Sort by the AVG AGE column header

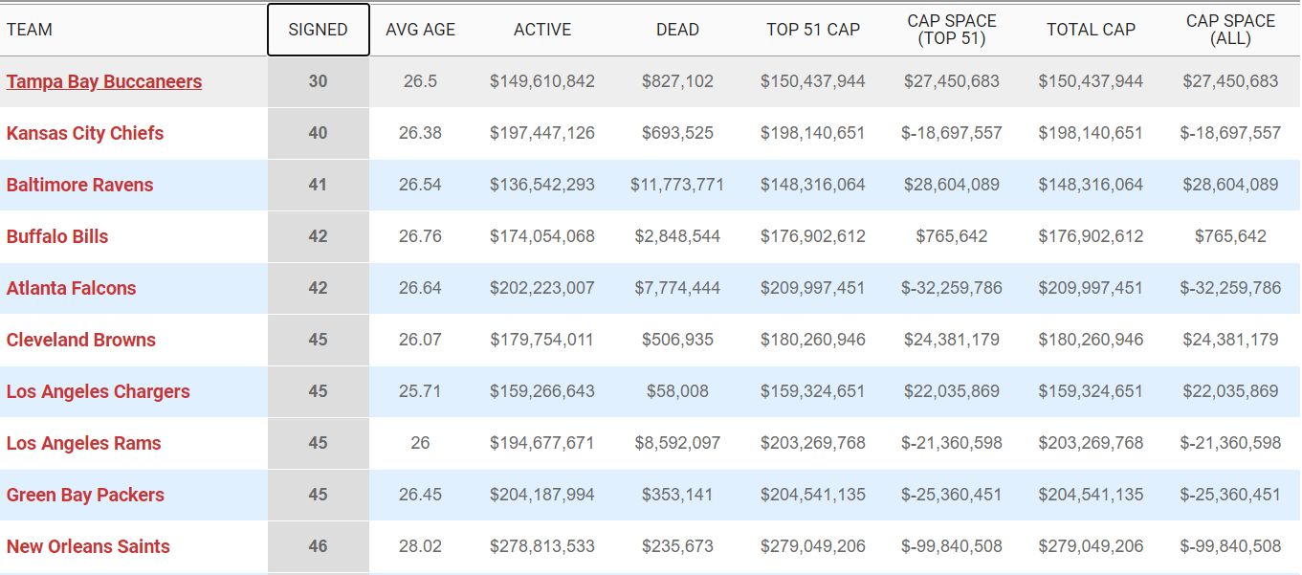(x=421, y=30)
